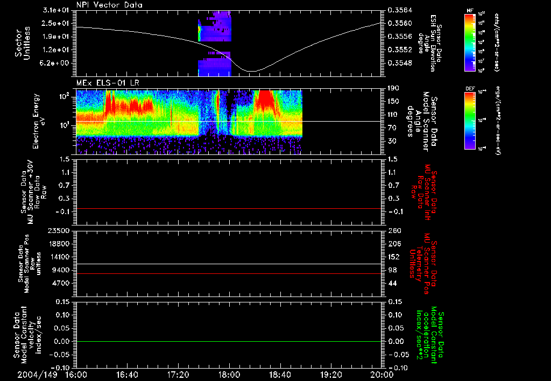Image resolution: width=551 pixels, height=381 pixels.
Task: Click the 'MU Scanner +30V Raw Data' label
Action: click(33, 193)
